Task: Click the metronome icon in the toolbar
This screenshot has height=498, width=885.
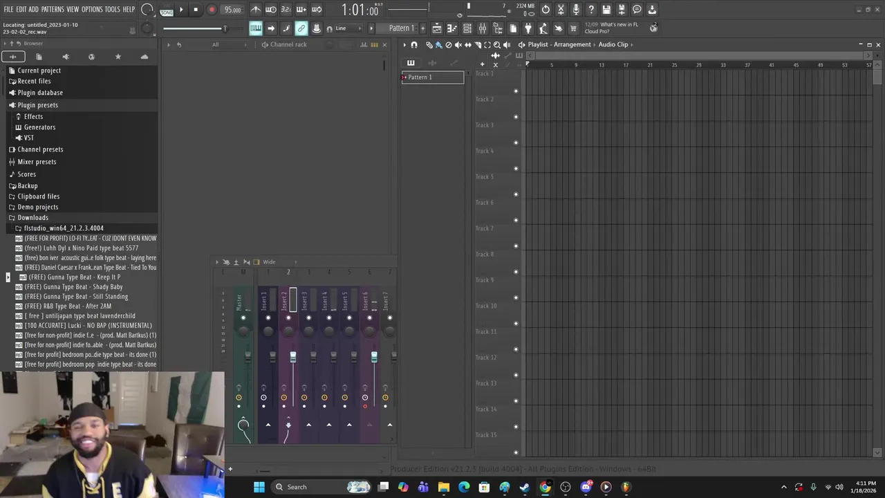Action: pos(256,10)
